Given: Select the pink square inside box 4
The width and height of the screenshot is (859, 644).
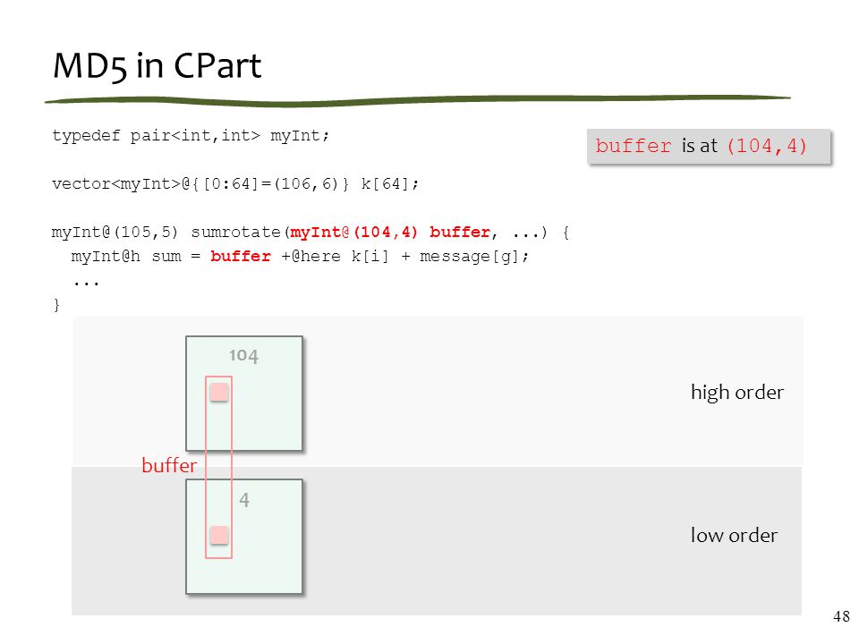Looking at the screenshot, I should tap(219, 535).
